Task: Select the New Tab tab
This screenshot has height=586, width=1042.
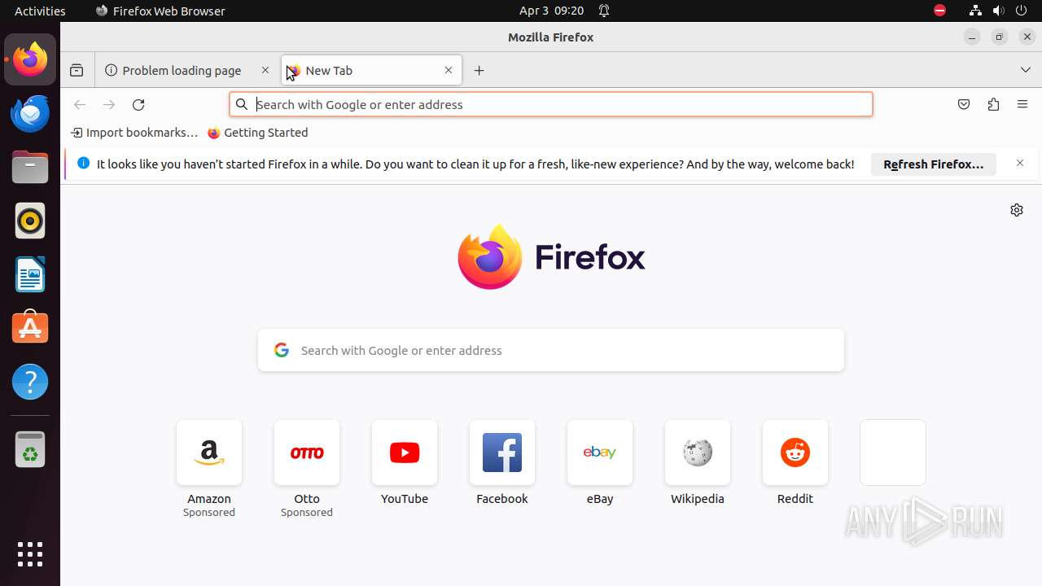Action: [372, 71]
